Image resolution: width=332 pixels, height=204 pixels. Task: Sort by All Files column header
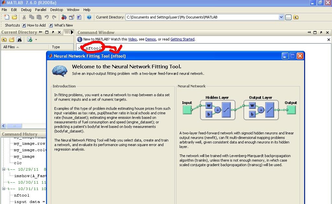click(25, 47)
